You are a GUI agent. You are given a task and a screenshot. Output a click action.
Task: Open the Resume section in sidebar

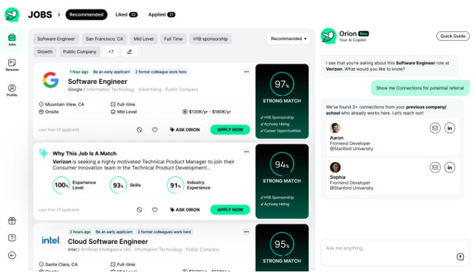(x=12, y=65)
